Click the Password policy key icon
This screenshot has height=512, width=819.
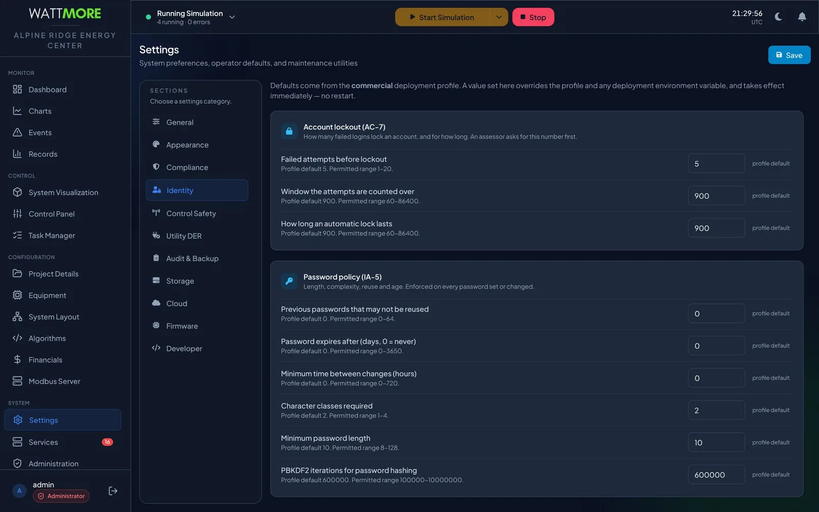pyautogui.click(x=289, y=281)
